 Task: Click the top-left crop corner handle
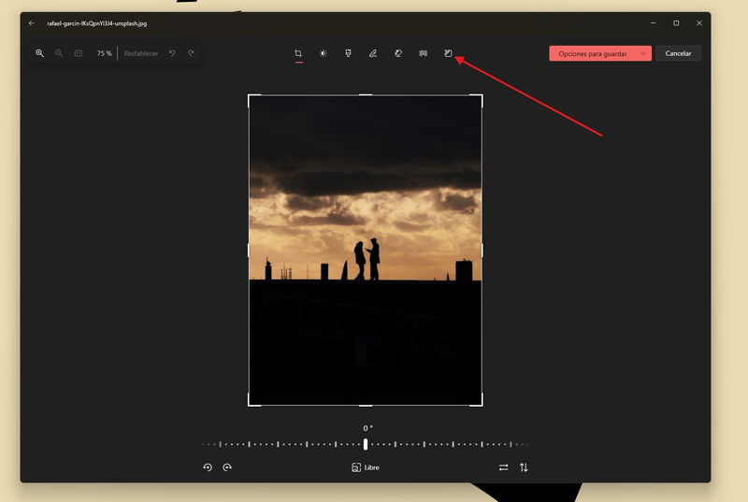click(x=250, y=96)
